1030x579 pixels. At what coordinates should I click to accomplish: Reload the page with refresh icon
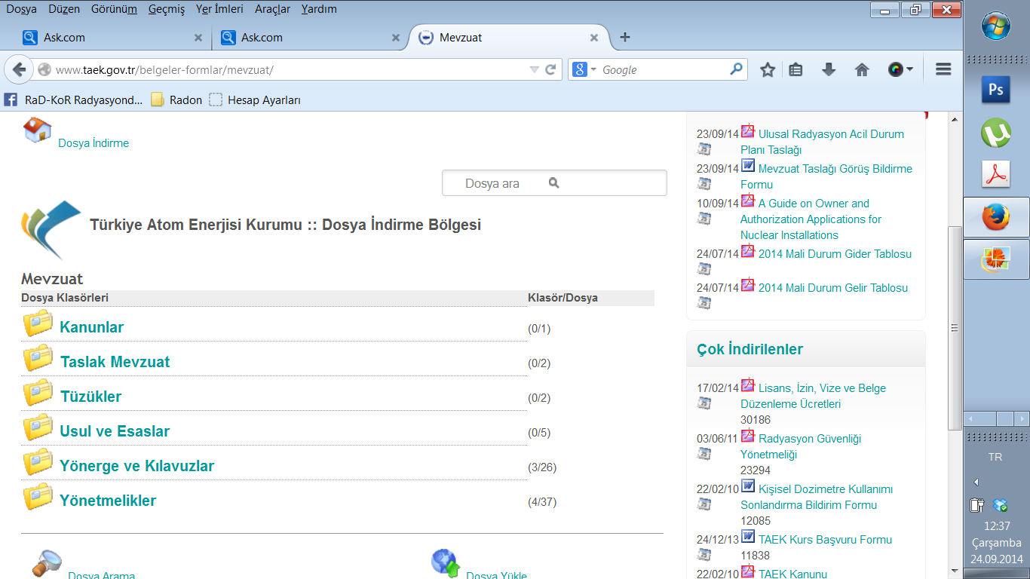pos(551,69)
